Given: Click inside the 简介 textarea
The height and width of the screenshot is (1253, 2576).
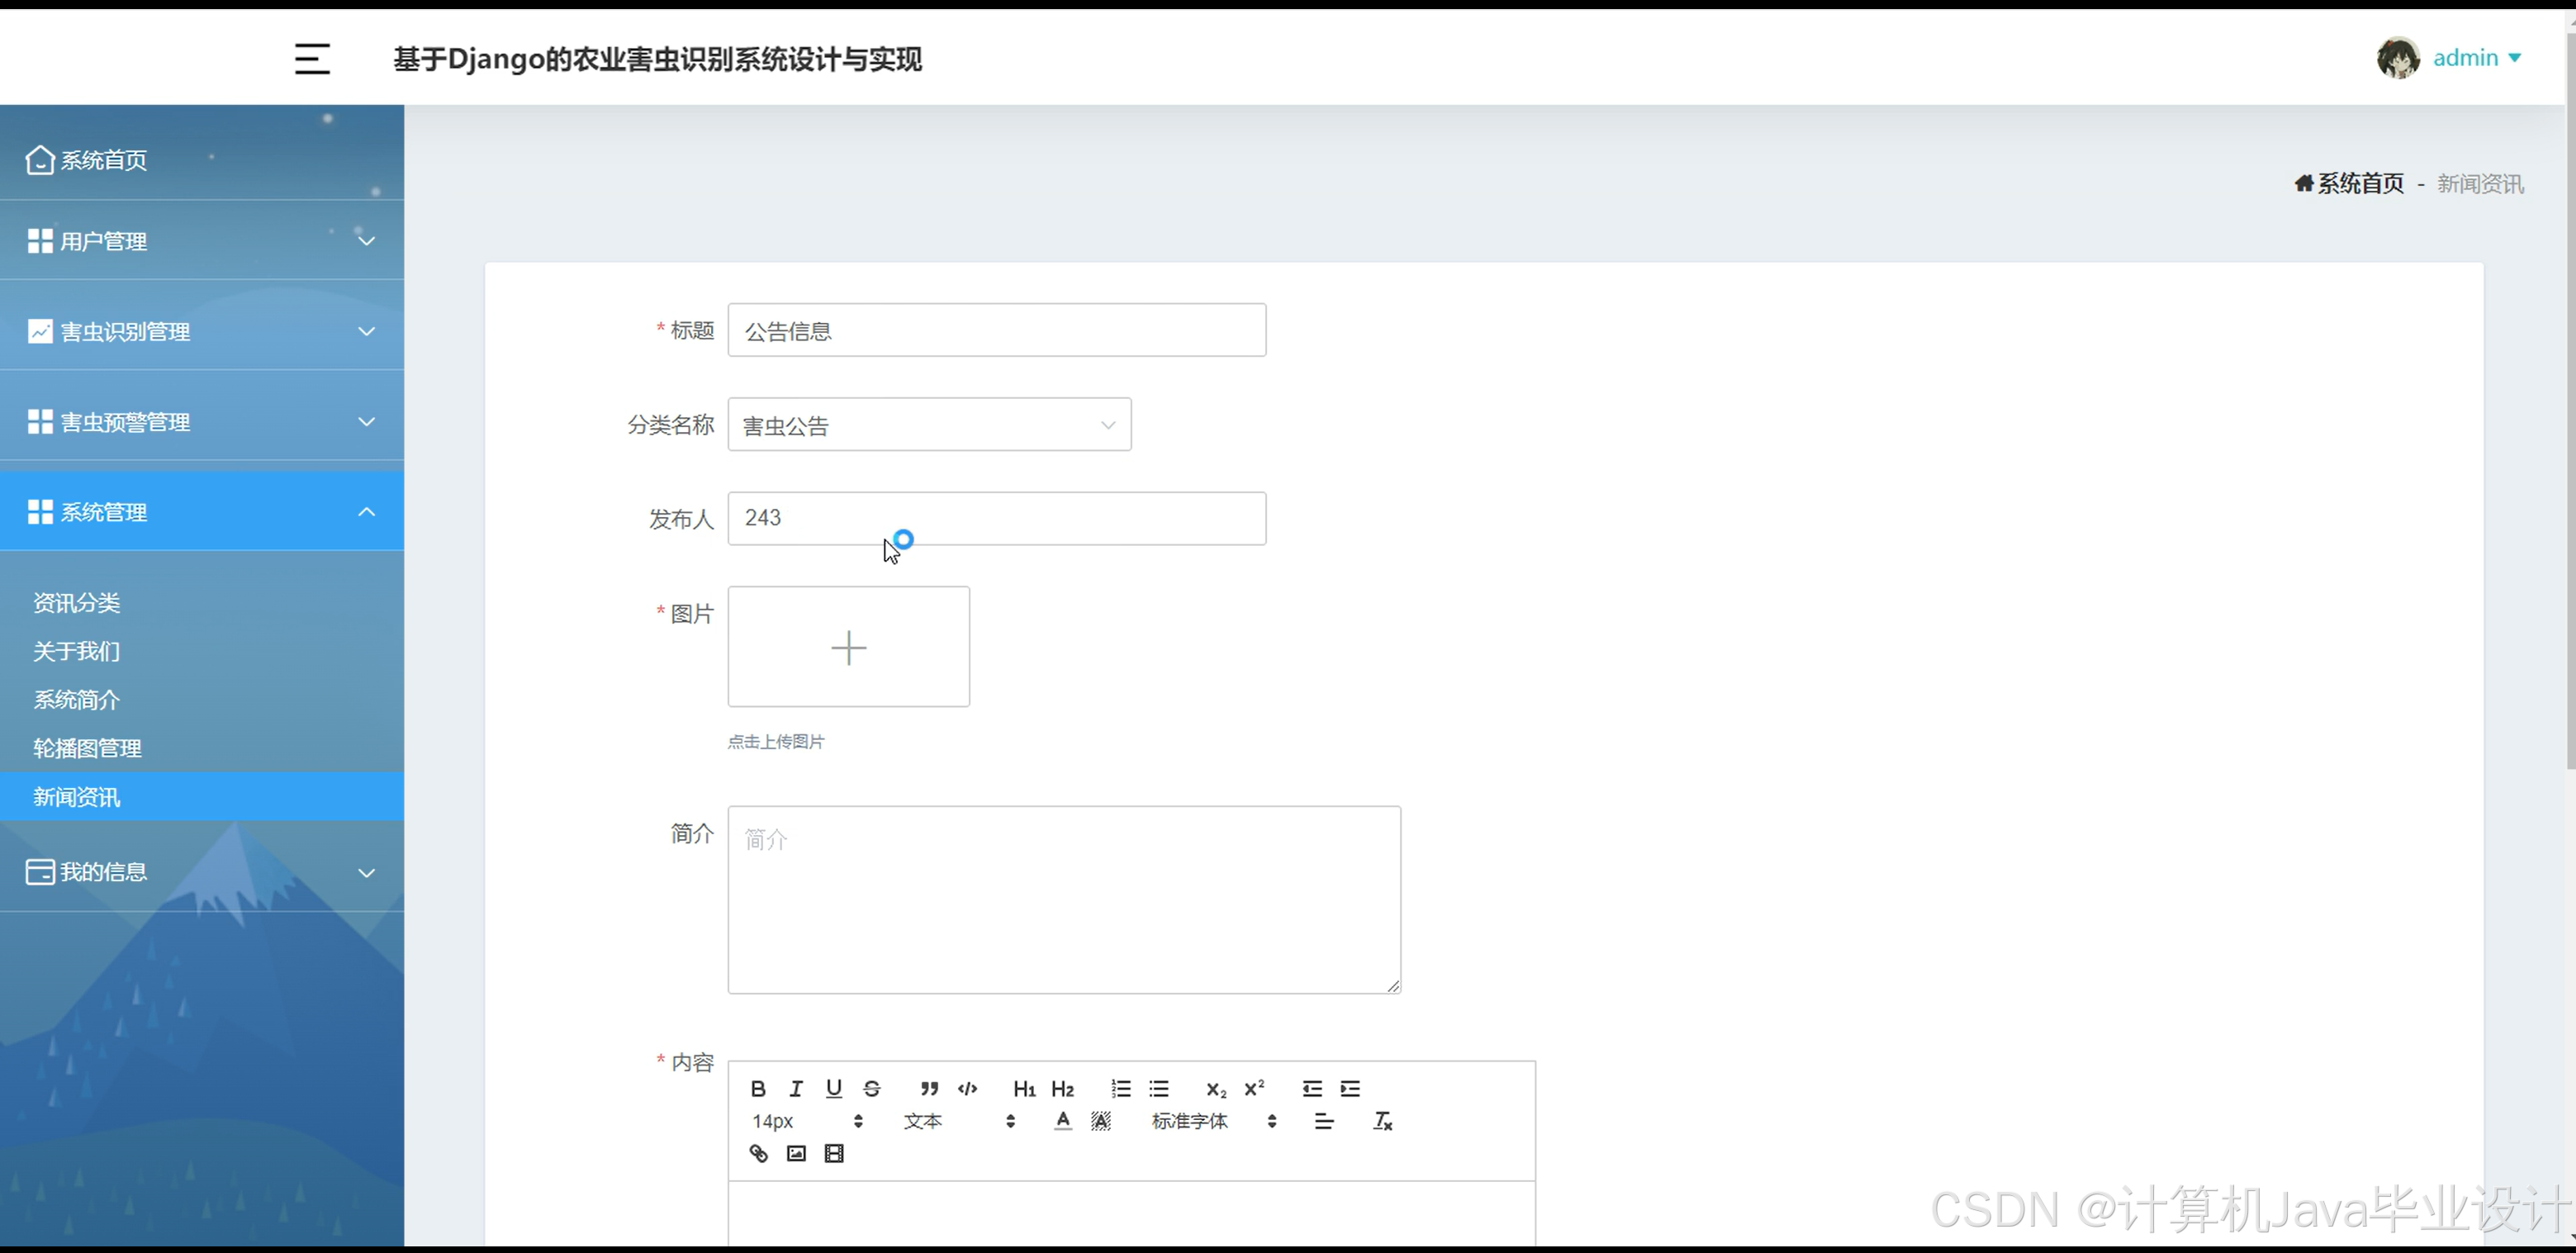Looking at the screenshot, I should 1064,900.
